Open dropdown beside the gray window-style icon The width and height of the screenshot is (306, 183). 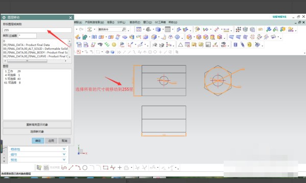(x=173, y=29)
